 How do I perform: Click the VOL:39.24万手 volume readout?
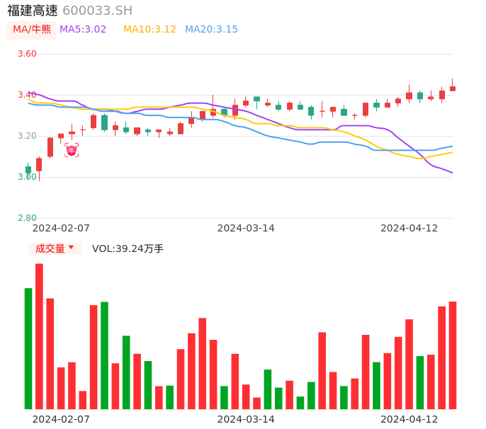pos(128,248)
